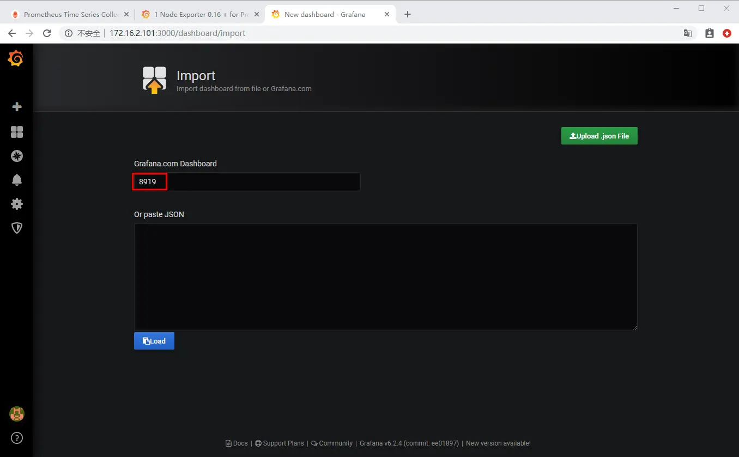The image size is (739, 457).
Task: Go forward with browser forward arrow
Action: [x=29, y=33]
